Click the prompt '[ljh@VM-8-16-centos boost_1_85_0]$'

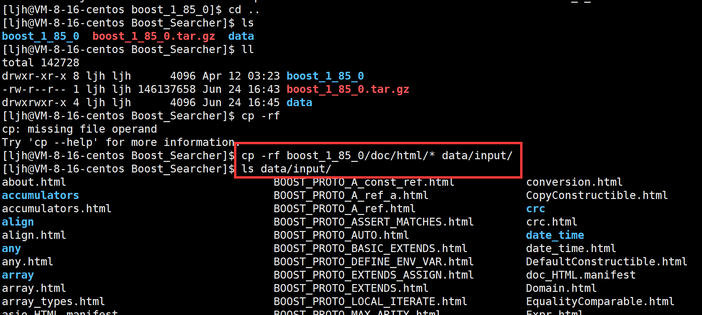click(x=112, y=10)
